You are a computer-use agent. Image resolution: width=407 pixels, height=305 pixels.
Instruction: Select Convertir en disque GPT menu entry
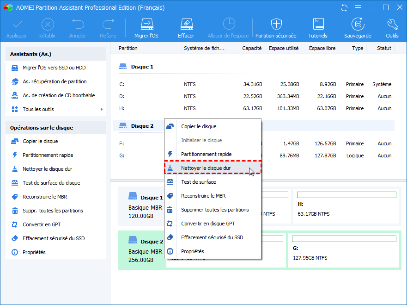pyautogui.click(x=208, y=224)
